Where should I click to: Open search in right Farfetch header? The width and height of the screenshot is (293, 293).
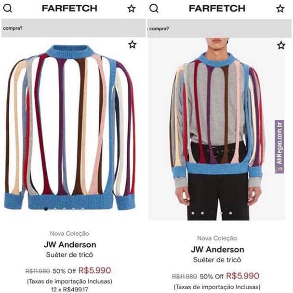(x=154, y=8)
